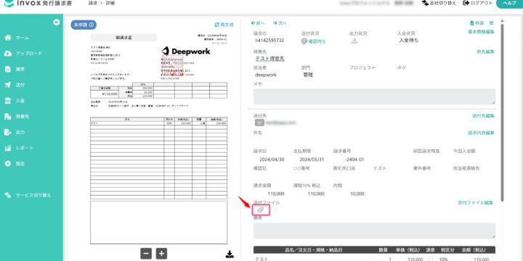Click the 未申請 status badge

[x=84, y=25]
